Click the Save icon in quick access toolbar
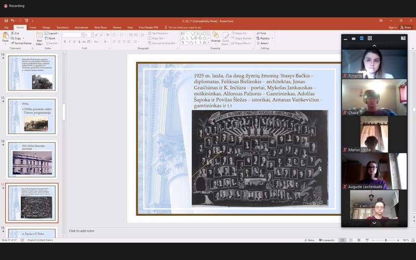Viewport: 416px width, 260px height. [x=6, y=20]
